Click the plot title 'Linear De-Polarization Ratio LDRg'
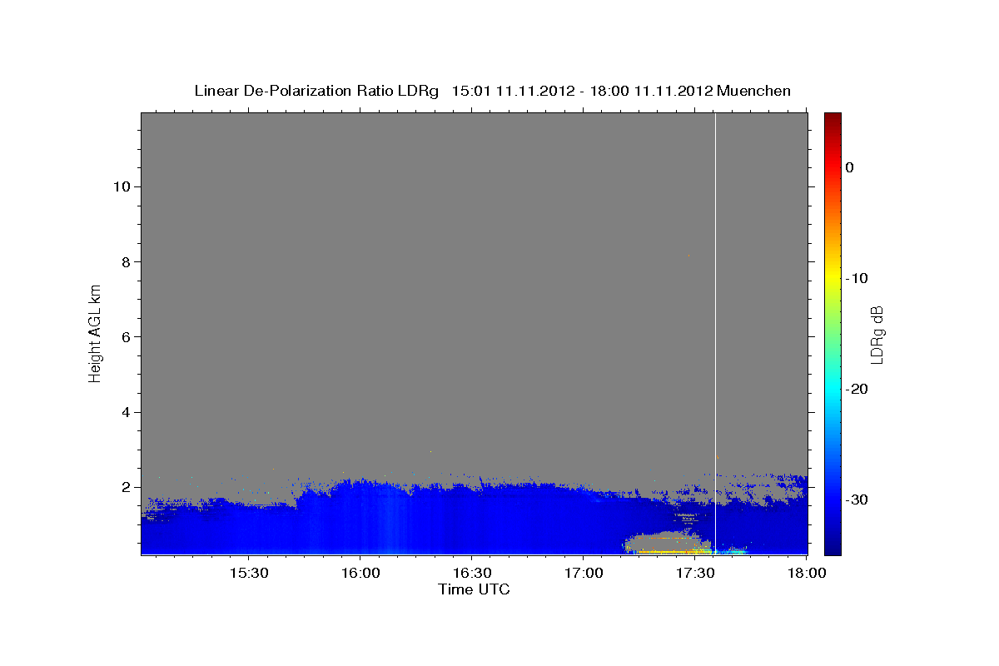 316,91
